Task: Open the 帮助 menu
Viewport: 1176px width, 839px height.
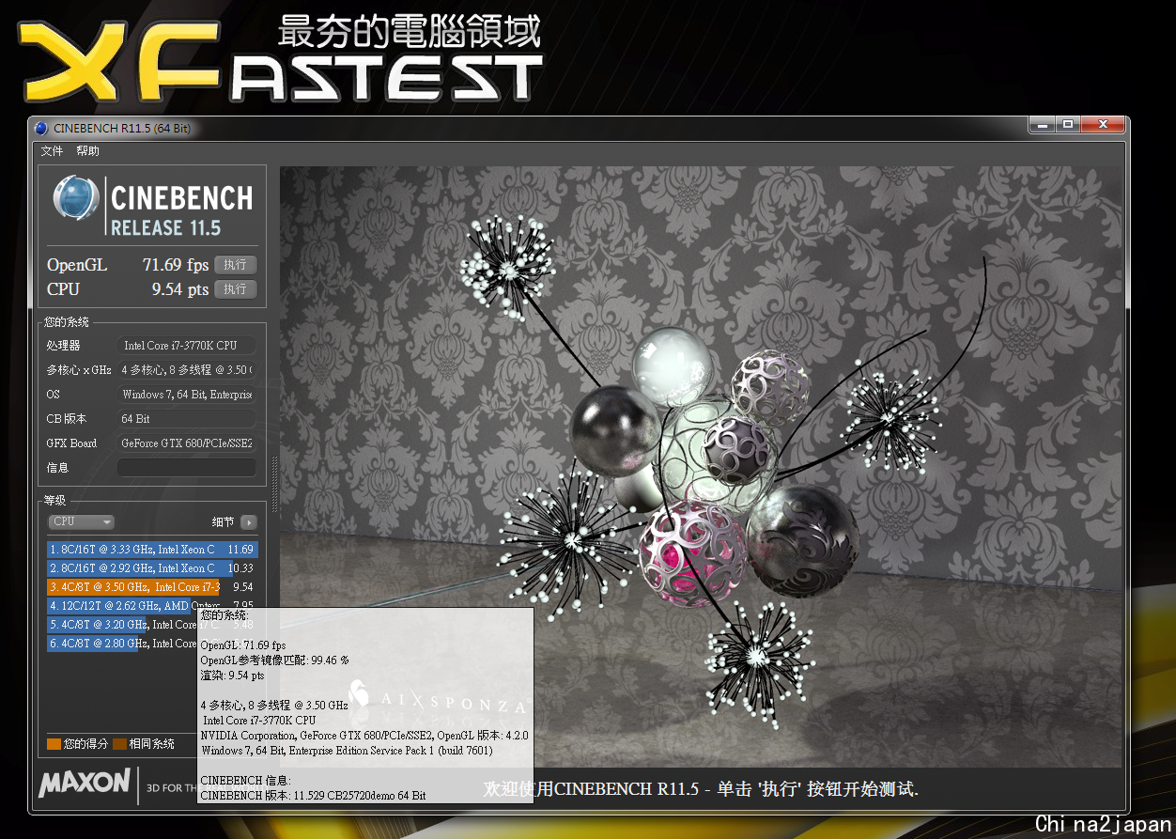Action: [87, 151]
